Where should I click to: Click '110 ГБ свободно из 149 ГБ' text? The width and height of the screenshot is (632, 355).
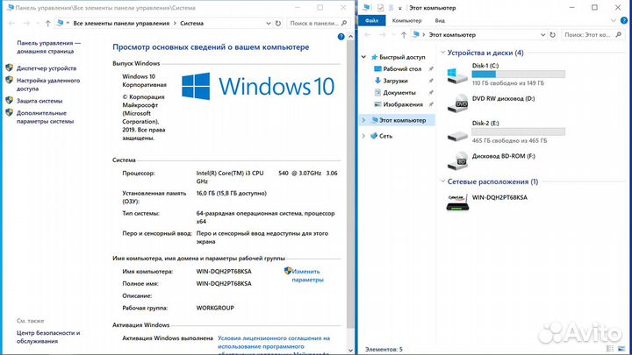(x=508, y=83)
